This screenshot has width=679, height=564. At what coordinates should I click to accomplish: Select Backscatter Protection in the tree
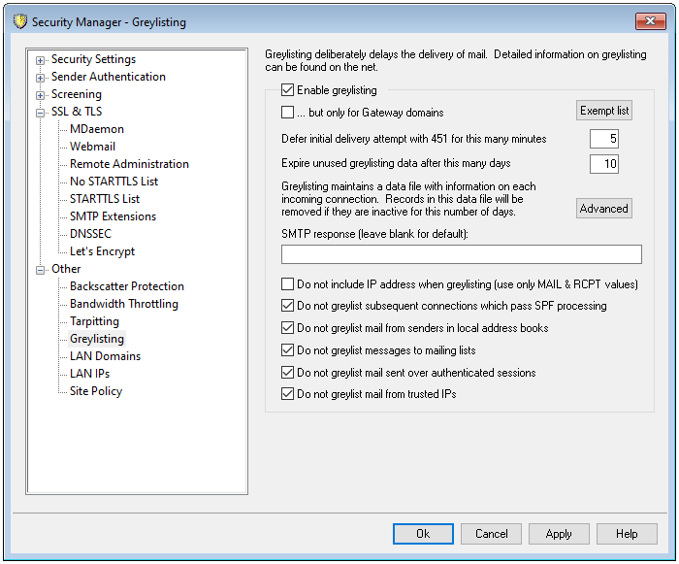pos(126,286)
